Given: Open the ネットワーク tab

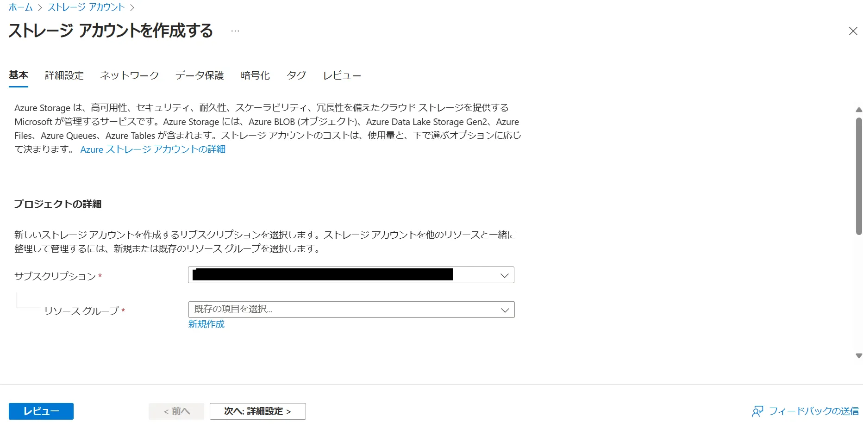Looking at the screenshot, I should [x=130, y=75].
